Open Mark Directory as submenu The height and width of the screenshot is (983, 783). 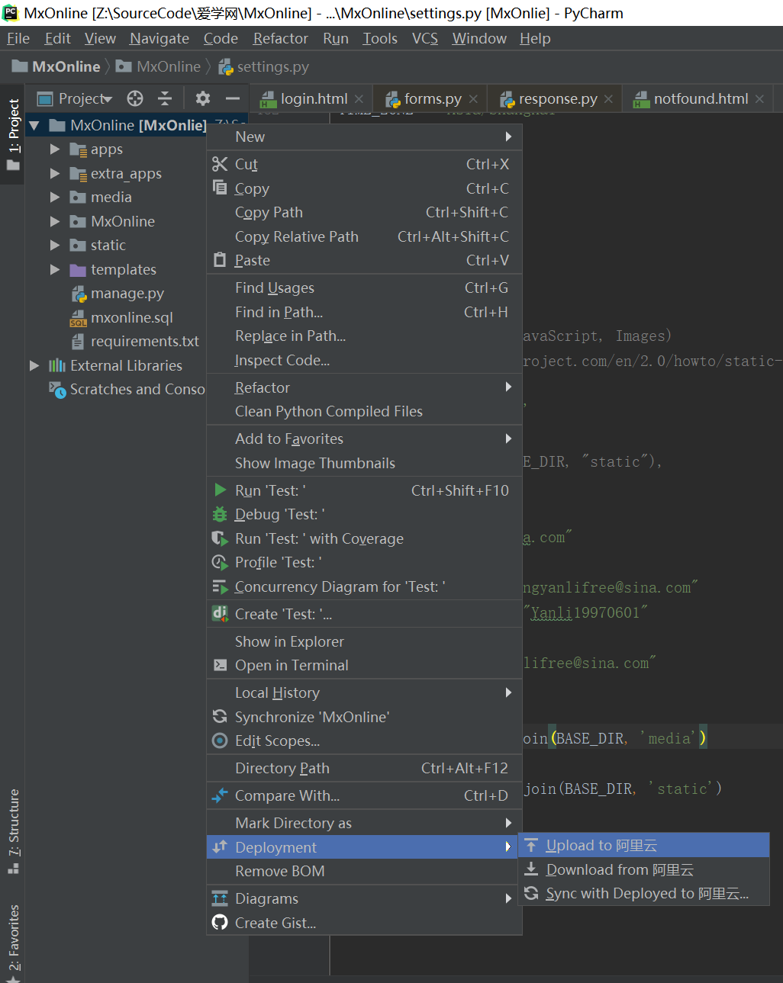[364, 823]
